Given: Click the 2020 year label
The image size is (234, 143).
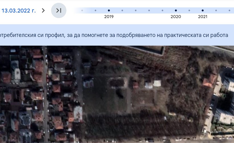Looking at the screenshot, I should pos(176,17).
